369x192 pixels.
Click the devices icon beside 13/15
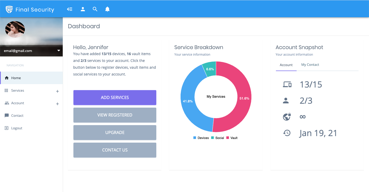287,84
